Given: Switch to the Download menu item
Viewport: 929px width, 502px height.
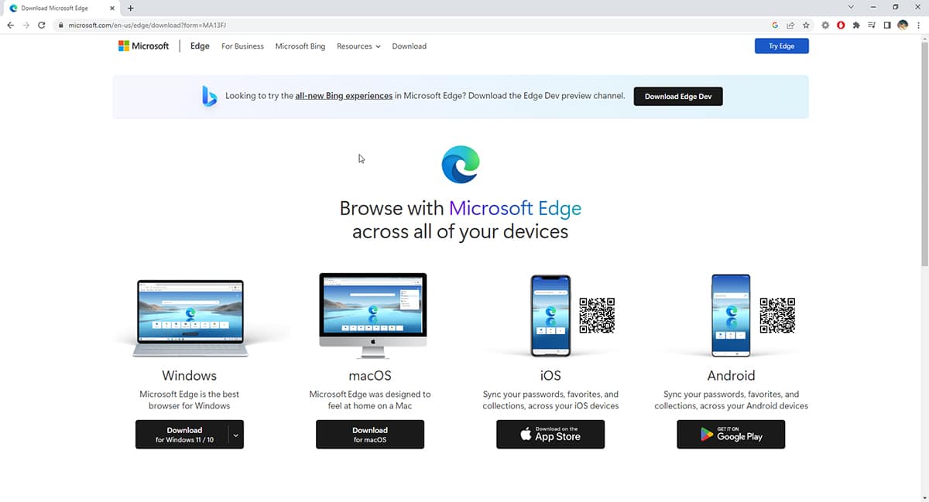Looking at the screenshot, I should (x=409, y=46).
